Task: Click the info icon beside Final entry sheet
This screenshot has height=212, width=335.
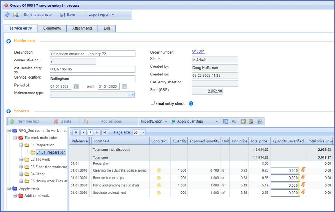Action: tap(191, 104)
